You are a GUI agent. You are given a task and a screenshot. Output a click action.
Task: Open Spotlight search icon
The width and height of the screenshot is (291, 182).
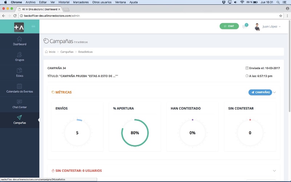coord(278,2)
